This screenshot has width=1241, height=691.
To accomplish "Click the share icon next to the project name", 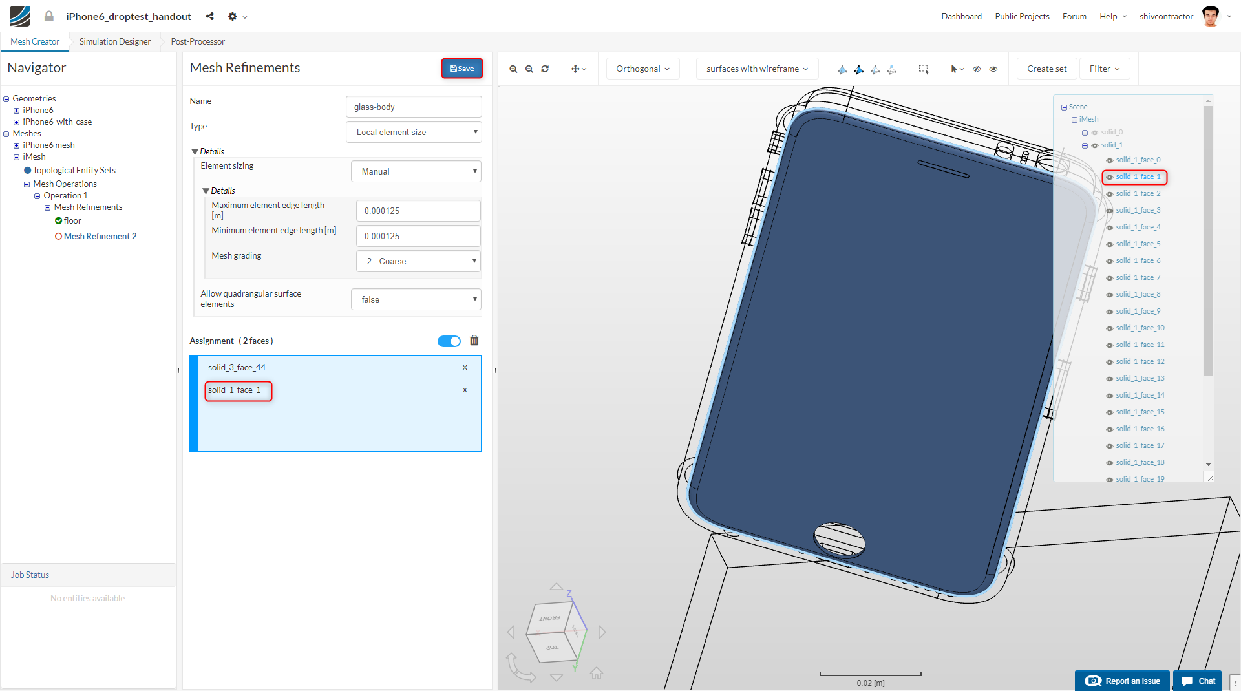I will pyautogui.click(x=209, y=16).
